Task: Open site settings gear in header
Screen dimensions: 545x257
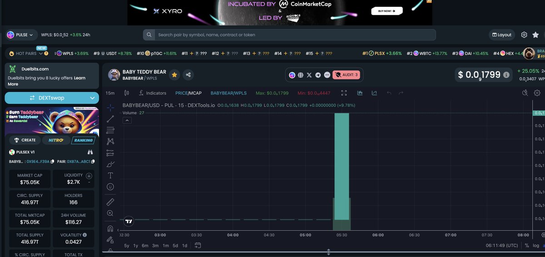Action: click(x=524, y=34)
